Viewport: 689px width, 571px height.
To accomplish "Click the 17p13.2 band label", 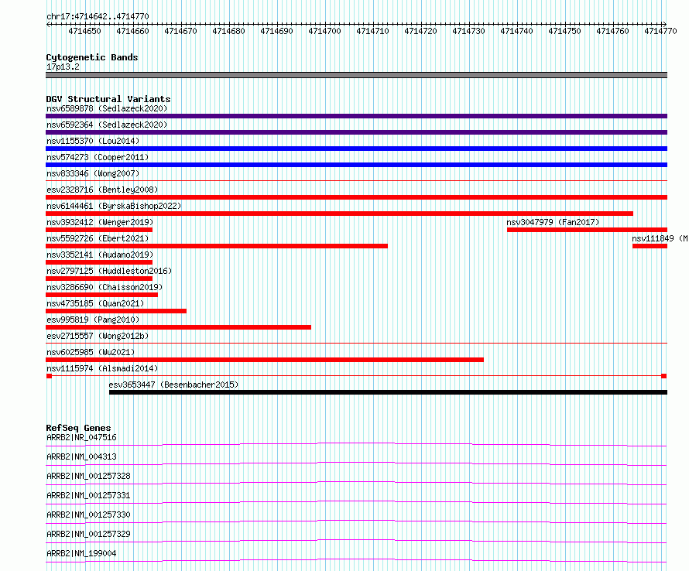I will [x=63, y=67].
